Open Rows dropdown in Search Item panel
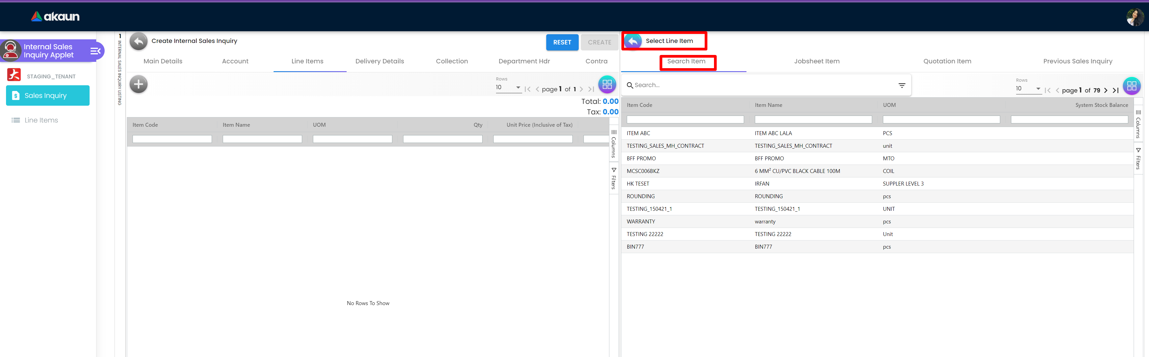Viewport: 1149px width, 357px height. coord(1028,89)
